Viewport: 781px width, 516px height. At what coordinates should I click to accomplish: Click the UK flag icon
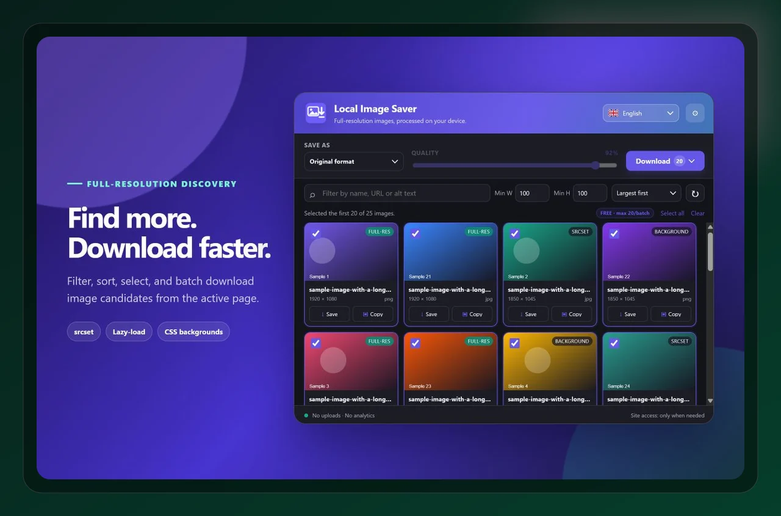point(613,113)
